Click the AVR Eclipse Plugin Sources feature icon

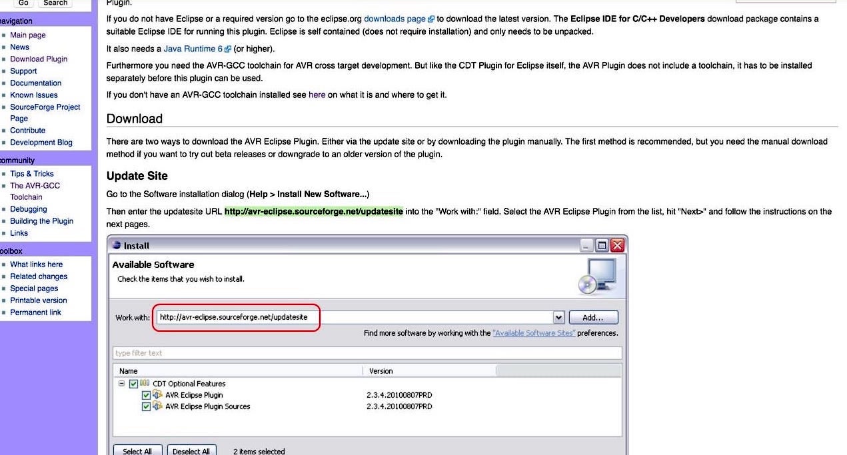157,406
